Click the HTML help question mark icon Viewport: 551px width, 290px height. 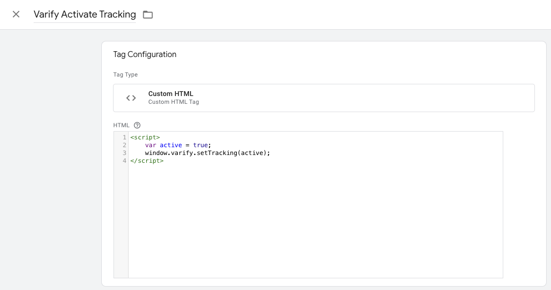tap(137, 125)
